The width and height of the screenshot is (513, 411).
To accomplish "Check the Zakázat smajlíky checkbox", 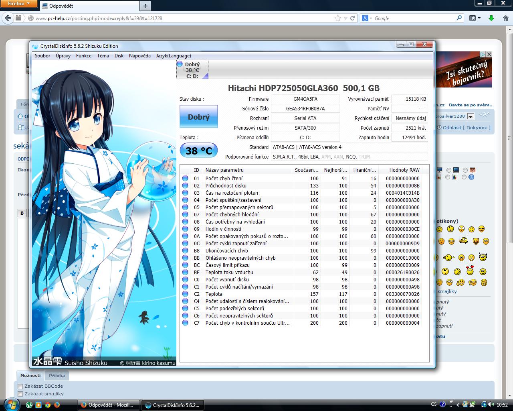I will (x=20, y=394).
